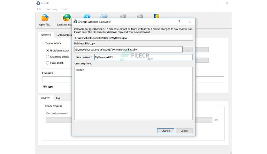The width and height of the screenshot is (267, 154).
Task: Open the Help menu
Action: pos(65,9)
